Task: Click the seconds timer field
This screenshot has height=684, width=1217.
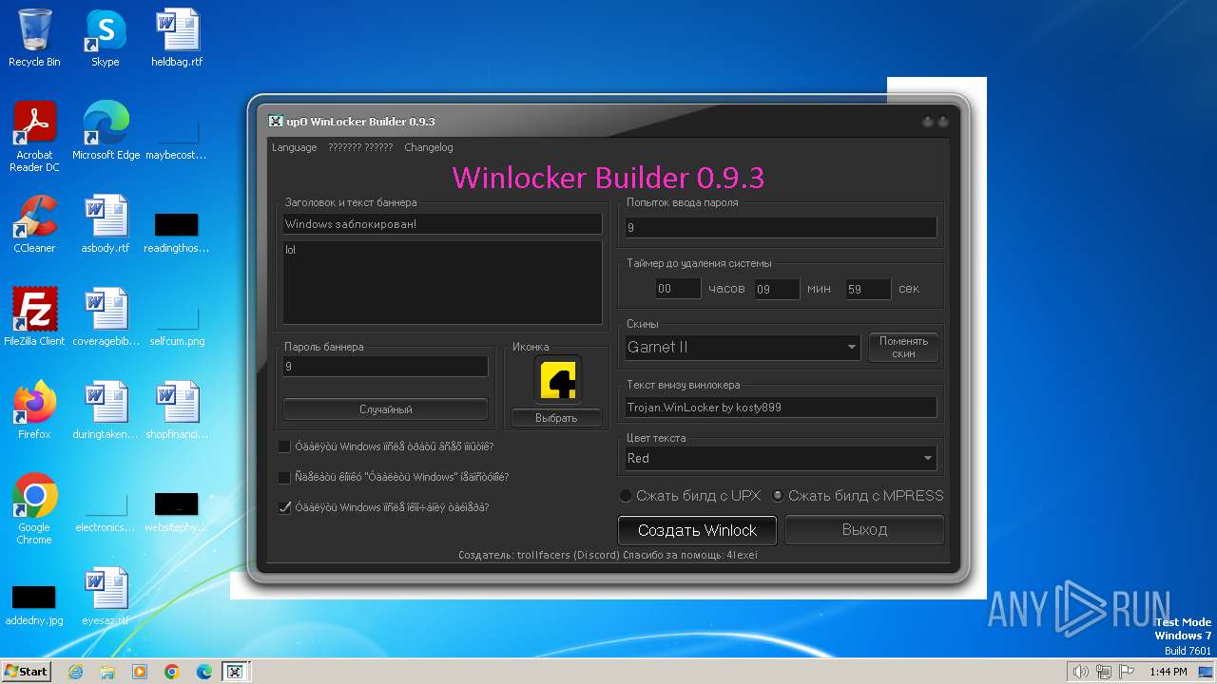Action: click(x=868, y=289)
